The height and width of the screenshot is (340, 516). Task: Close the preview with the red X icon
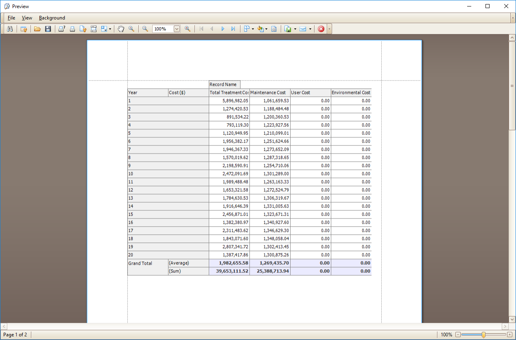321,29
